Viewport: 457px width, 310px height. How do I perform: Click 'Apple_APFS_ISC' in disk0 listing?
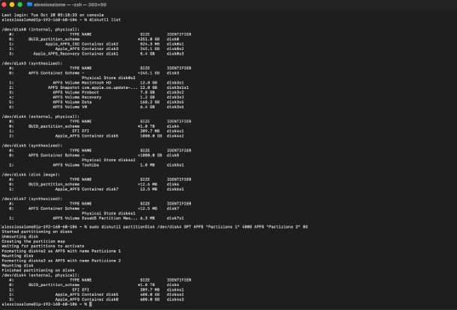click(x=62, y=44)
